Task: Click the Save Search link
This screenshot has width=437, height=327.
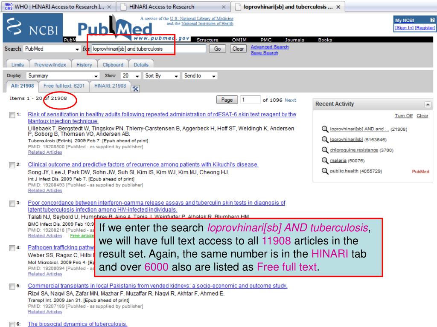Action: point(264,52)
